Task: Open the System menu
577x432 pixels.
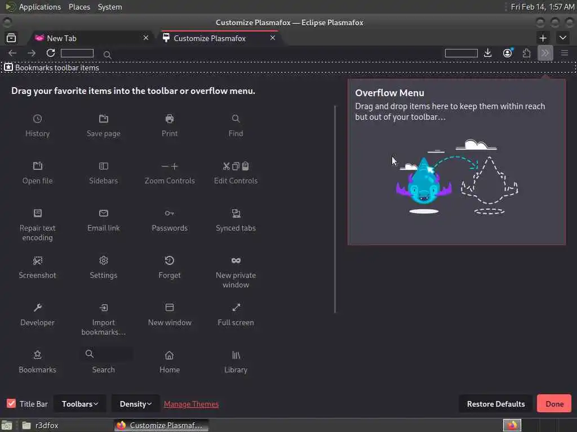Action: pyautogui.click(x=110, y=7)
